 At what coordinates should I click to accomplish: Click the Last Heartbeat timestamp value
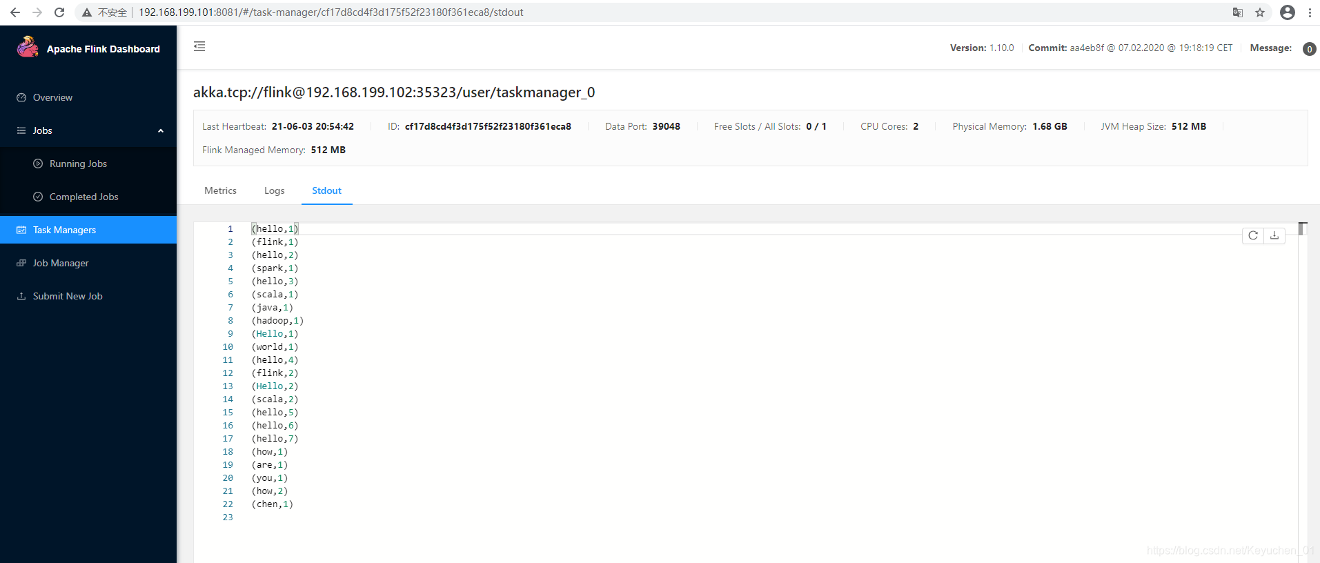coord(313,126)
